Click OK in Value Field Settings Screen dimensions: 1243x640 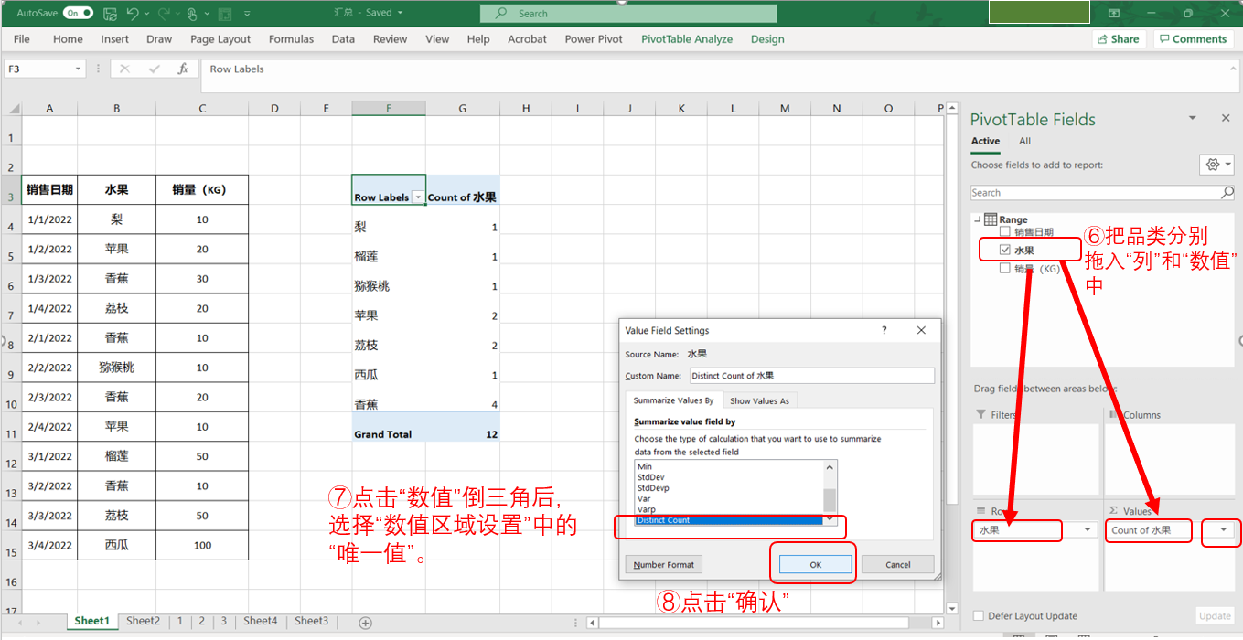pyautogui.click(x=816, y=565)
